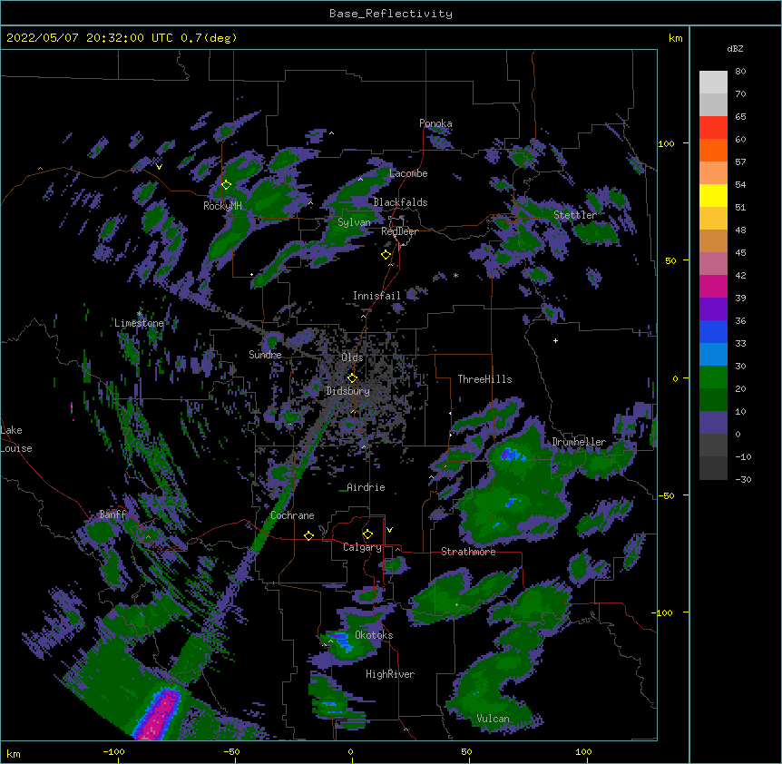Click the yellow marker just west of Calgary
This screenshot has height=764, width=782.
(367, 534)
